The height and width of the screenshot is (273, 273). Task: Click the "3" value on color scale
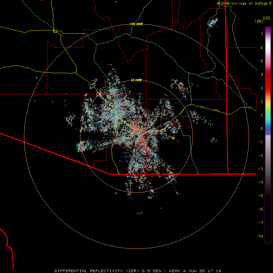(262, 88)
